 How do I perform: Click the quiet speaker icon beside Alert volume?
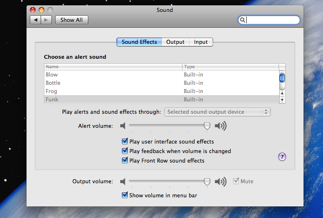tap(123, 126)
